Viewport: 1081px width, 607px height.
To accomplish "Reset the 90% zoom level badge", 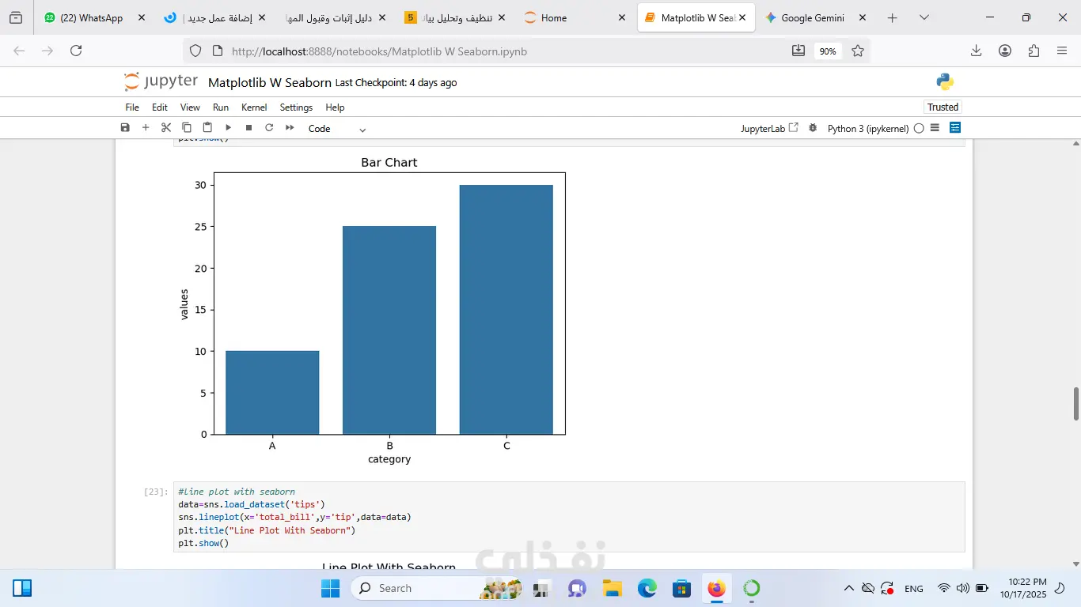I will [x=828, y=51].
